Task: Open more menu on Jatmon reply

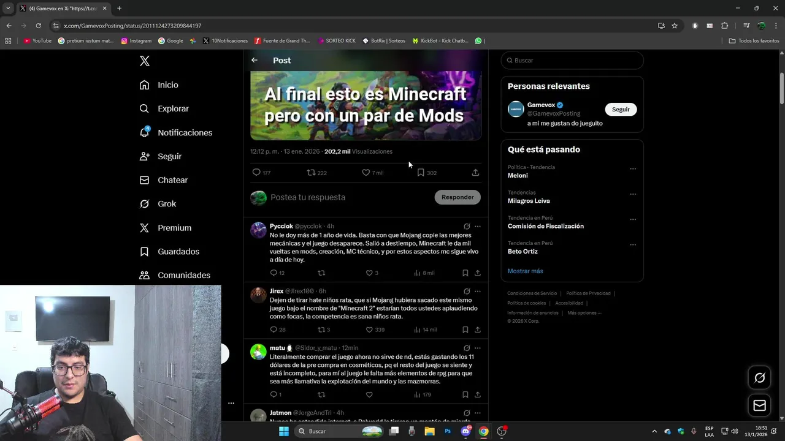Action: pyautogui.click(x=478, y=413)
